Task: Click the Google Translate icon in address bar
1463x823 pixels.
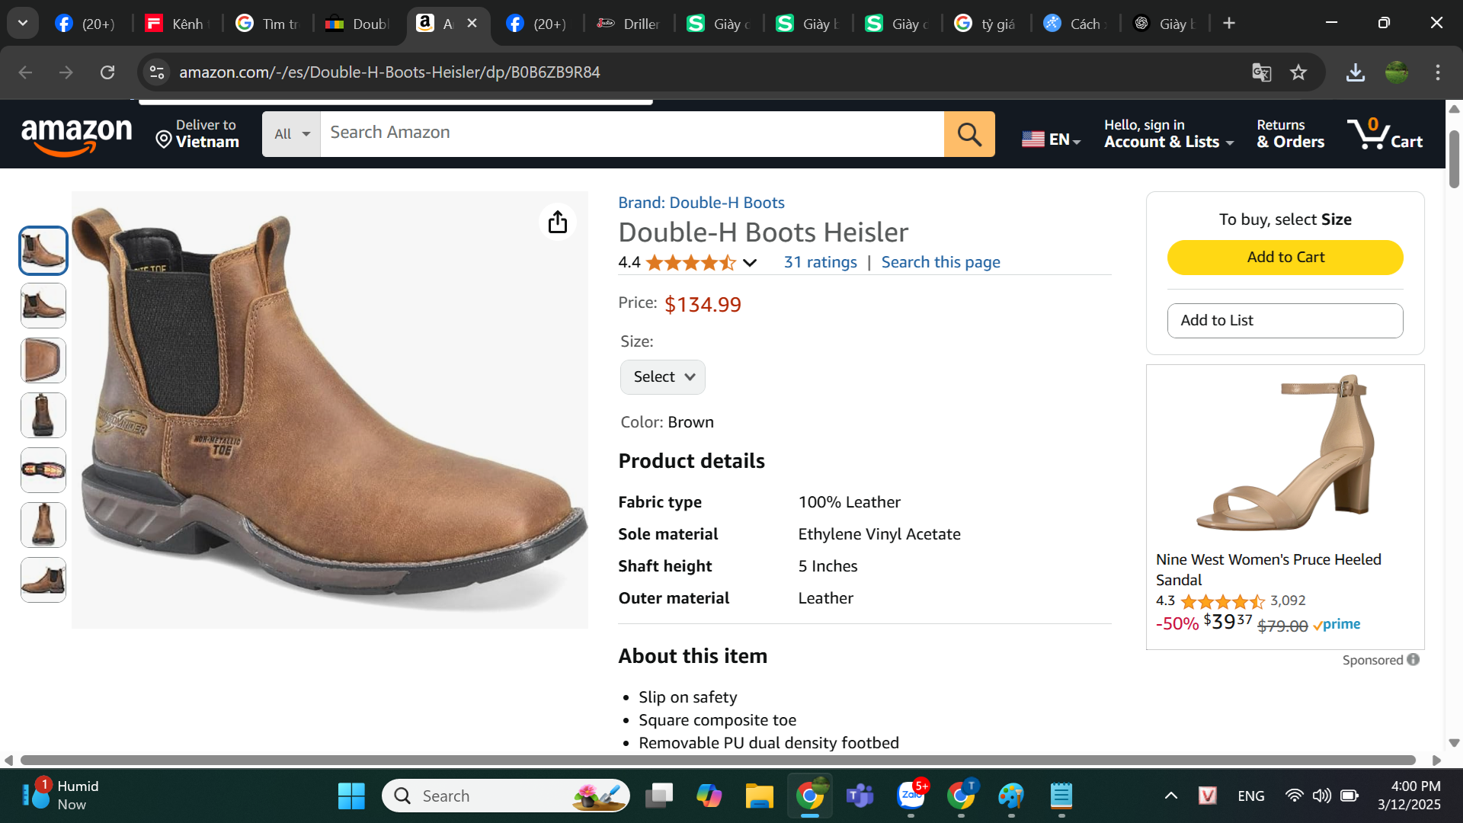Action: [x=1261, y=72]
